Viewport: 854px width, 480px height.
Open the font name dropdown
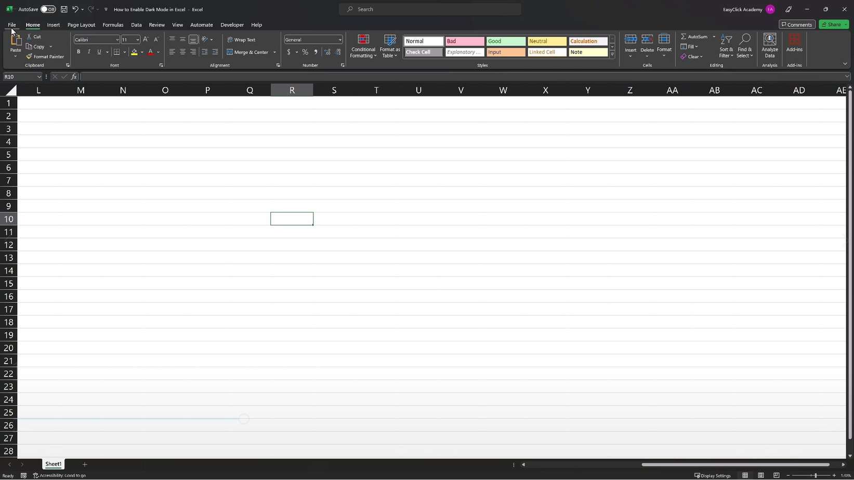[x=117, y=39]
